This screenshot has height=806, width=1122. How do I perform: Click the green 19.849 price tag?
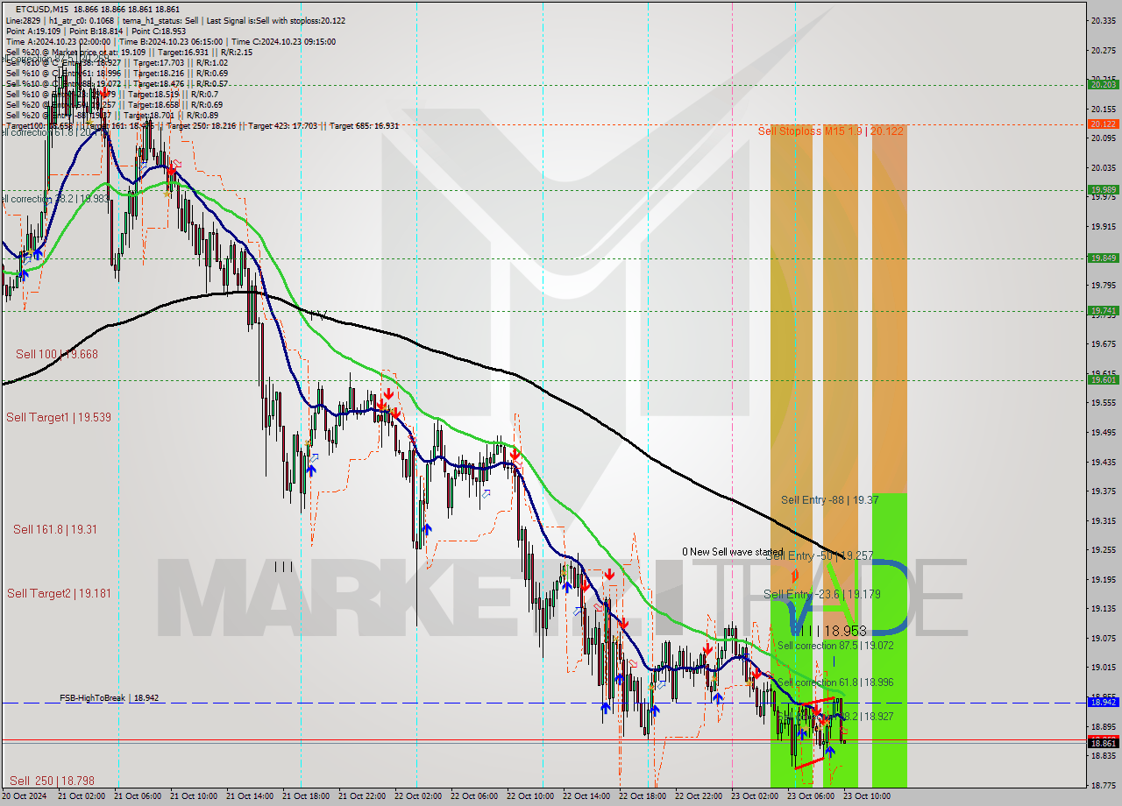1103,258
